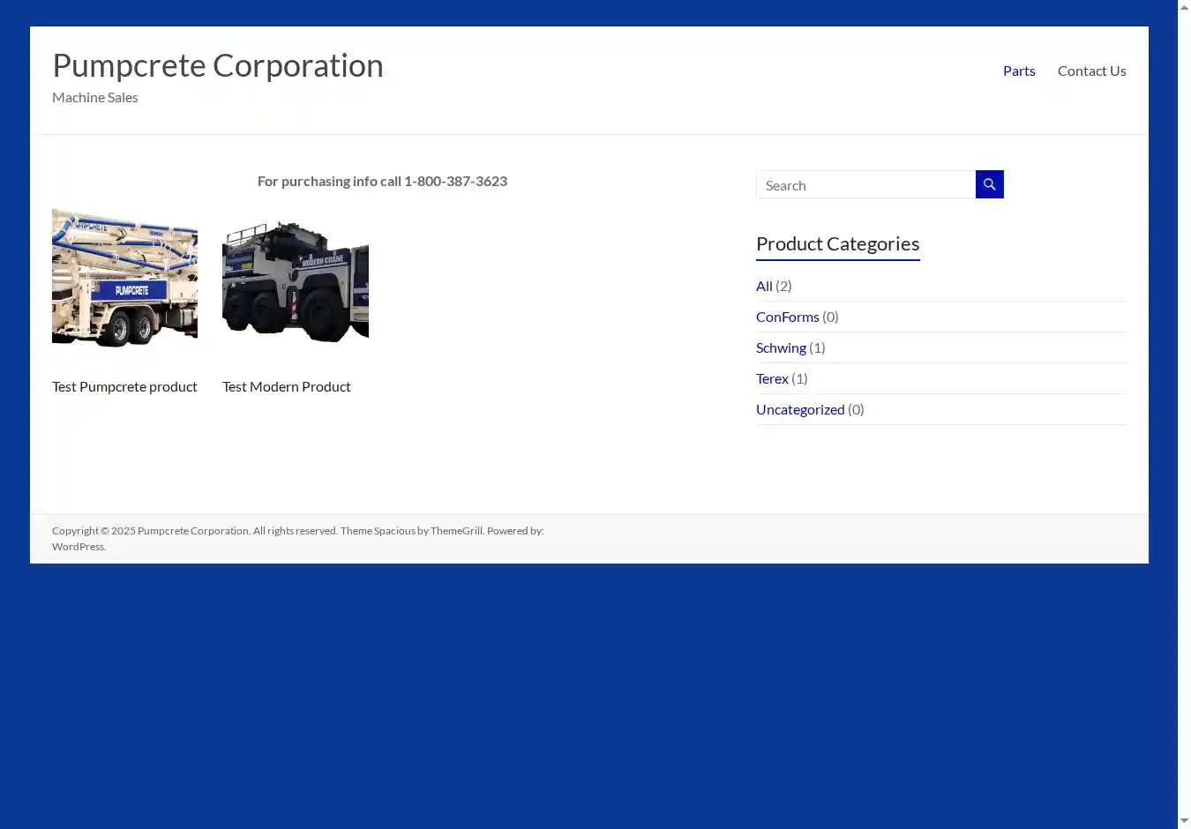Open the Test Modern Product link
The height and width of the screenshot is (829, 1191).
(x=286, y=386)
